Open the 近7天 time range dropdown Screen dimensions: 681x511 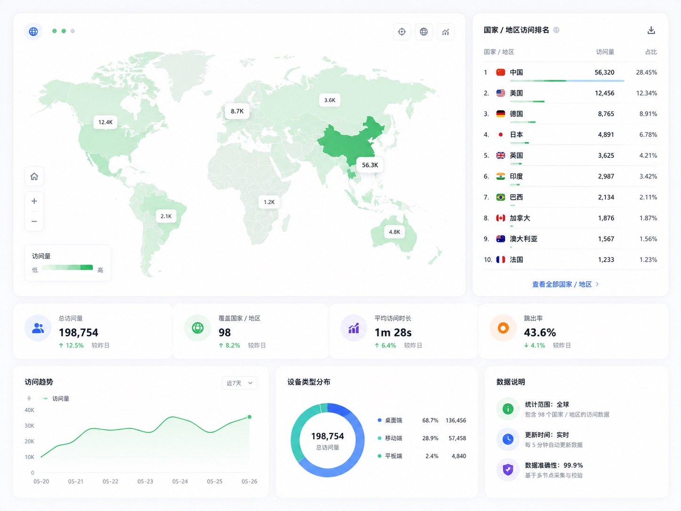(239, 383)
